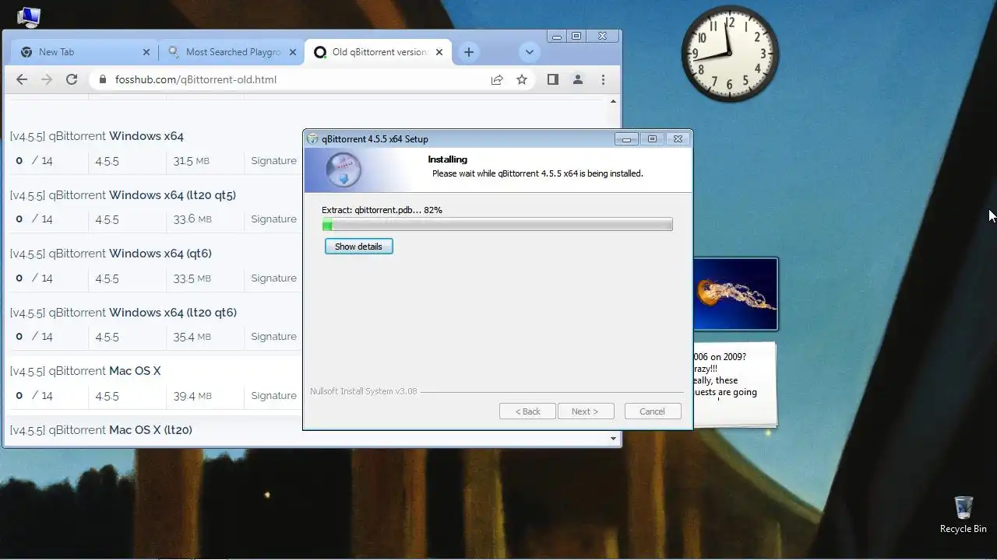Open qBittorrent Mac OS X (lt20) link
The image size is (997, 560).
(x=100, y=430)
